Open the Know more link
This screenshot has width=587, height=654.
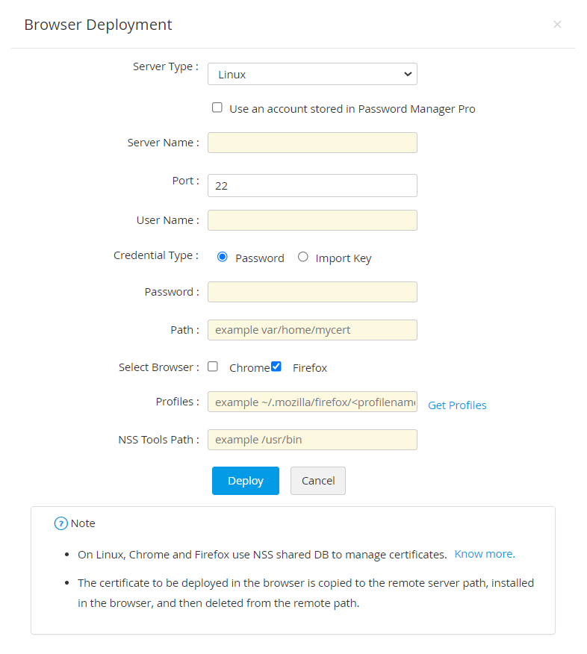[x=485, y=554]
